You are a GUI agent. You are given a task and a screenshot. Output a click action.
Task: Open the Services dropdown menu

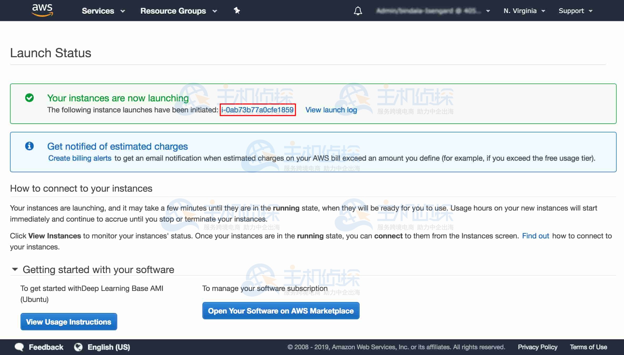(103, 11)
